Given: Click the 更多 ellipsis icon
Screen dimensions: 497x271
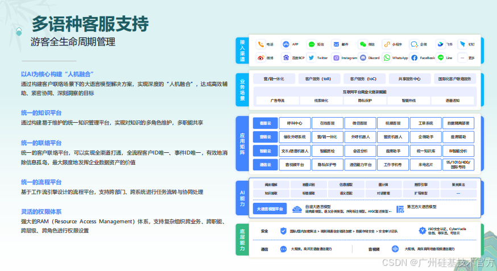Looking at the screenshot, I should (462, 58).
